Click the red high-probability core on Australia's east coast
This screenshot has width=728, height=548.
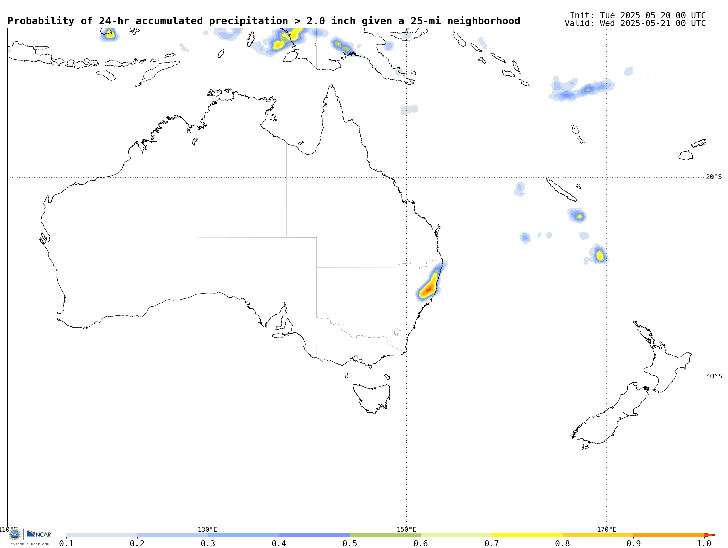428,289
